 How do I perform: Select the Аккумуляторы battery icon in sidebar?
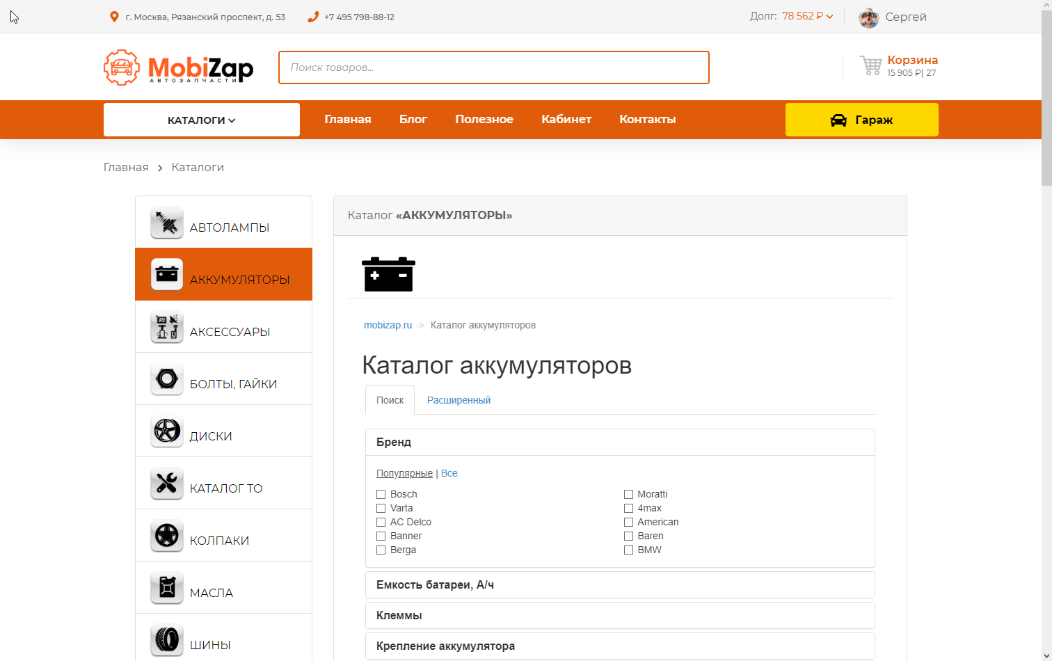(167, 275)
